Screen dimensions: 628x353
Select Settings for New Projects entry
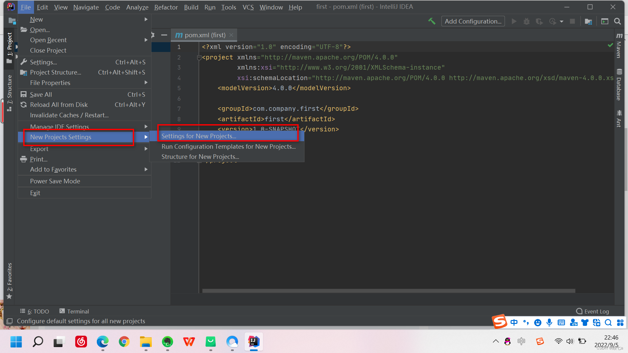(x=199, y=136)
